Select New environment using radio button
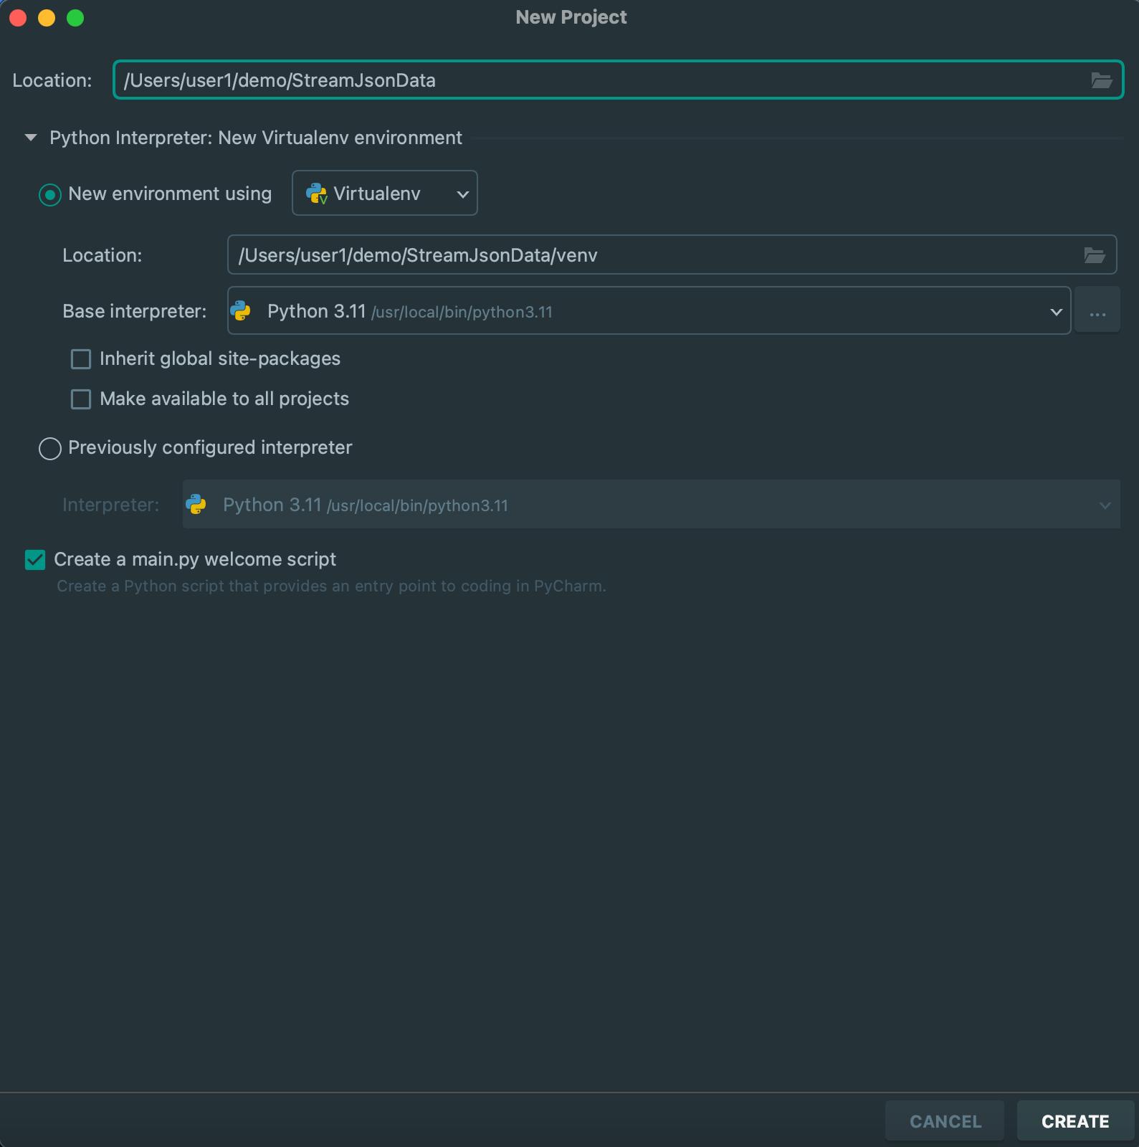1139x1147 pixels. [x=50, y=194]
